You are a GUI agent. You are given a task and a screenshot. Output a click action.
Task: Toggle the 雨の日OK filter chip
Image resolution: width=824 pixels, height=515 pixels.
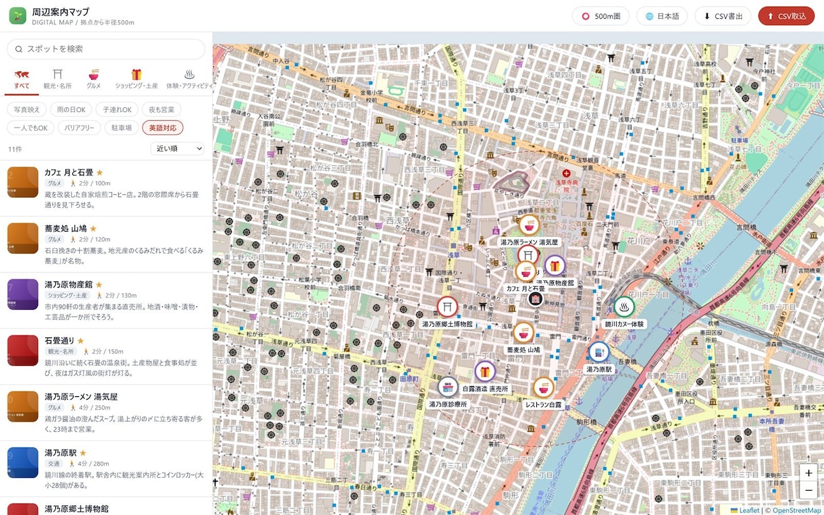[70, 109]
